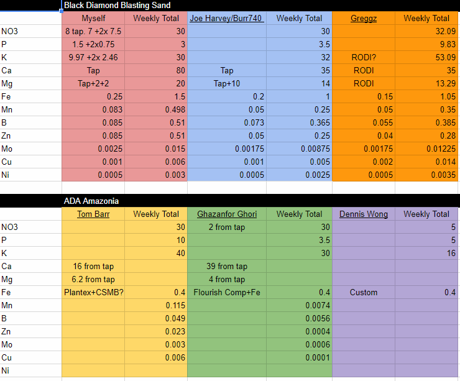Open the Greggz hyperlink

click(x=364, y=18)
